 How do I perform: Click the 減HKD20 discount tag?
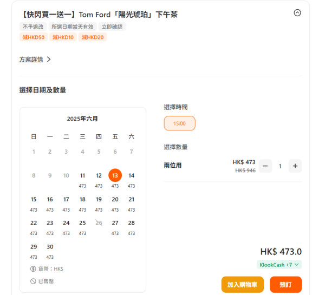(x=93, y=37)
